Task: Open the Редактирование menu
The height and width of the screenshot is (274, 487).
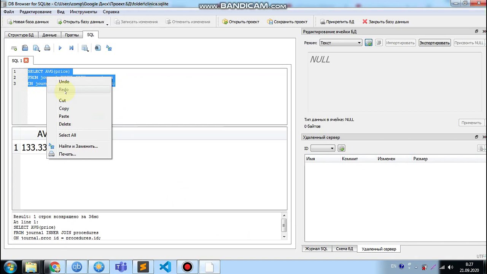Action: [35, 12]
